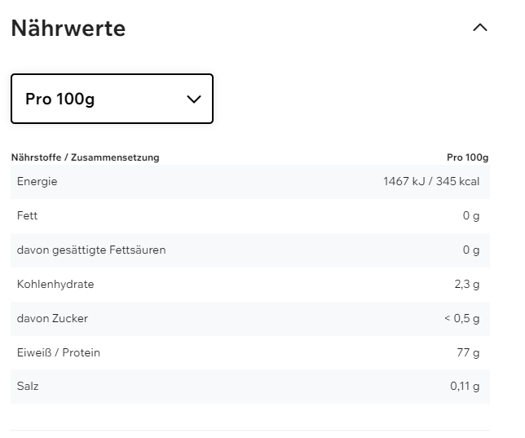This screenshot has width=525, height=438.
Task: Select the Kohlenhydrate row label
Action: pos(55,284)
